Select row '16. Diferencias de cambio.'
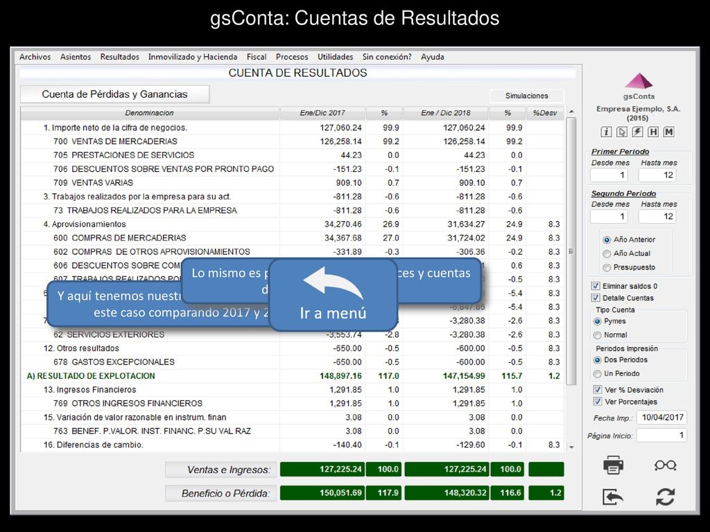The width and height of the screenshot is (710, 532). 293,445
